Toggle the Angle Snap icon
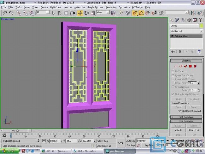The height and width of the screenshot is (154, 205). (141, 13)
